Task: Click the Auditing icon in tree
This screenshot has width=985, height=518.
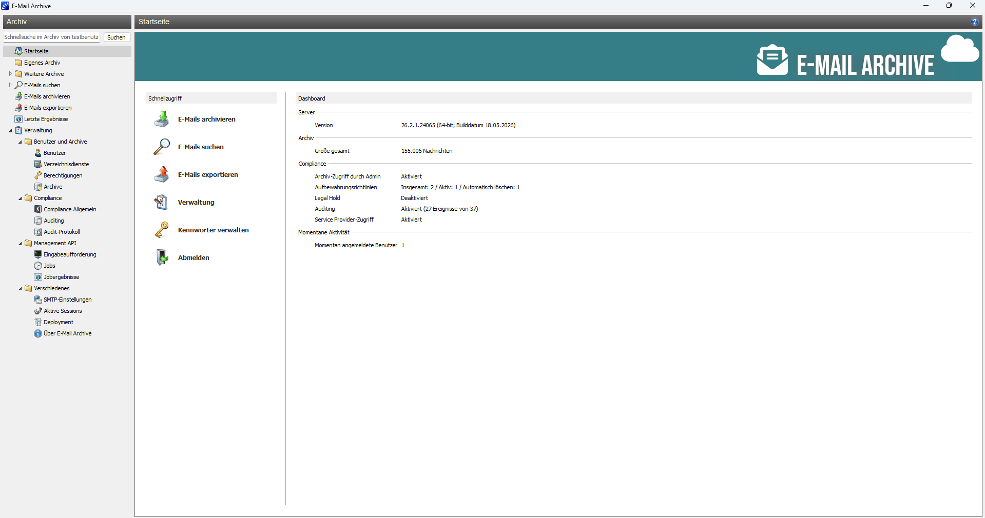Action: click(x=38, y=221)
